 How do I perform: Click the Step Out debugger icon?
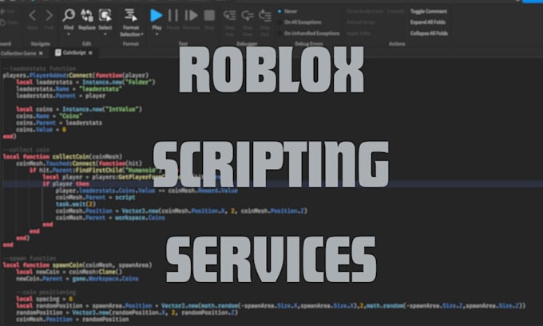tap(265, 16)
